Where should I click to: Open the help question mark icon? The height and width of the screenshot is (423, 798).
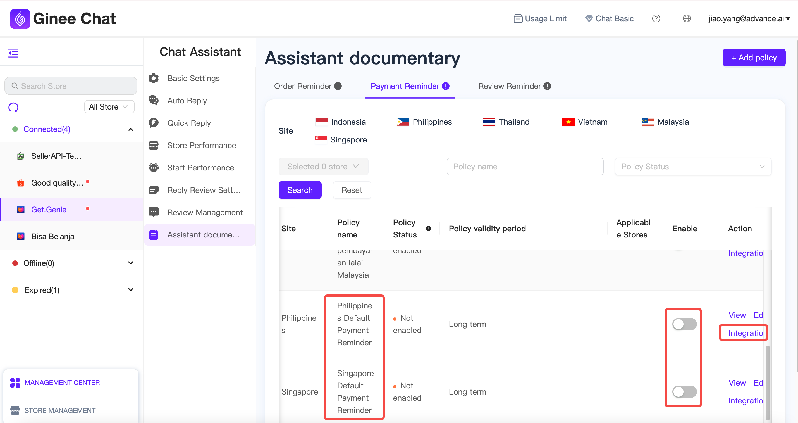(656, 19)
